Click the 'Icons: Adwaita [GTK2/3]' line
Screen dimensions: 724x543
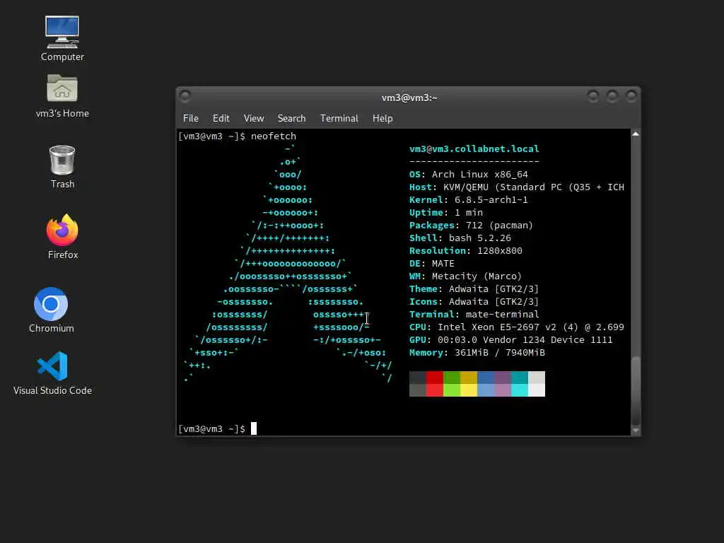474,301
